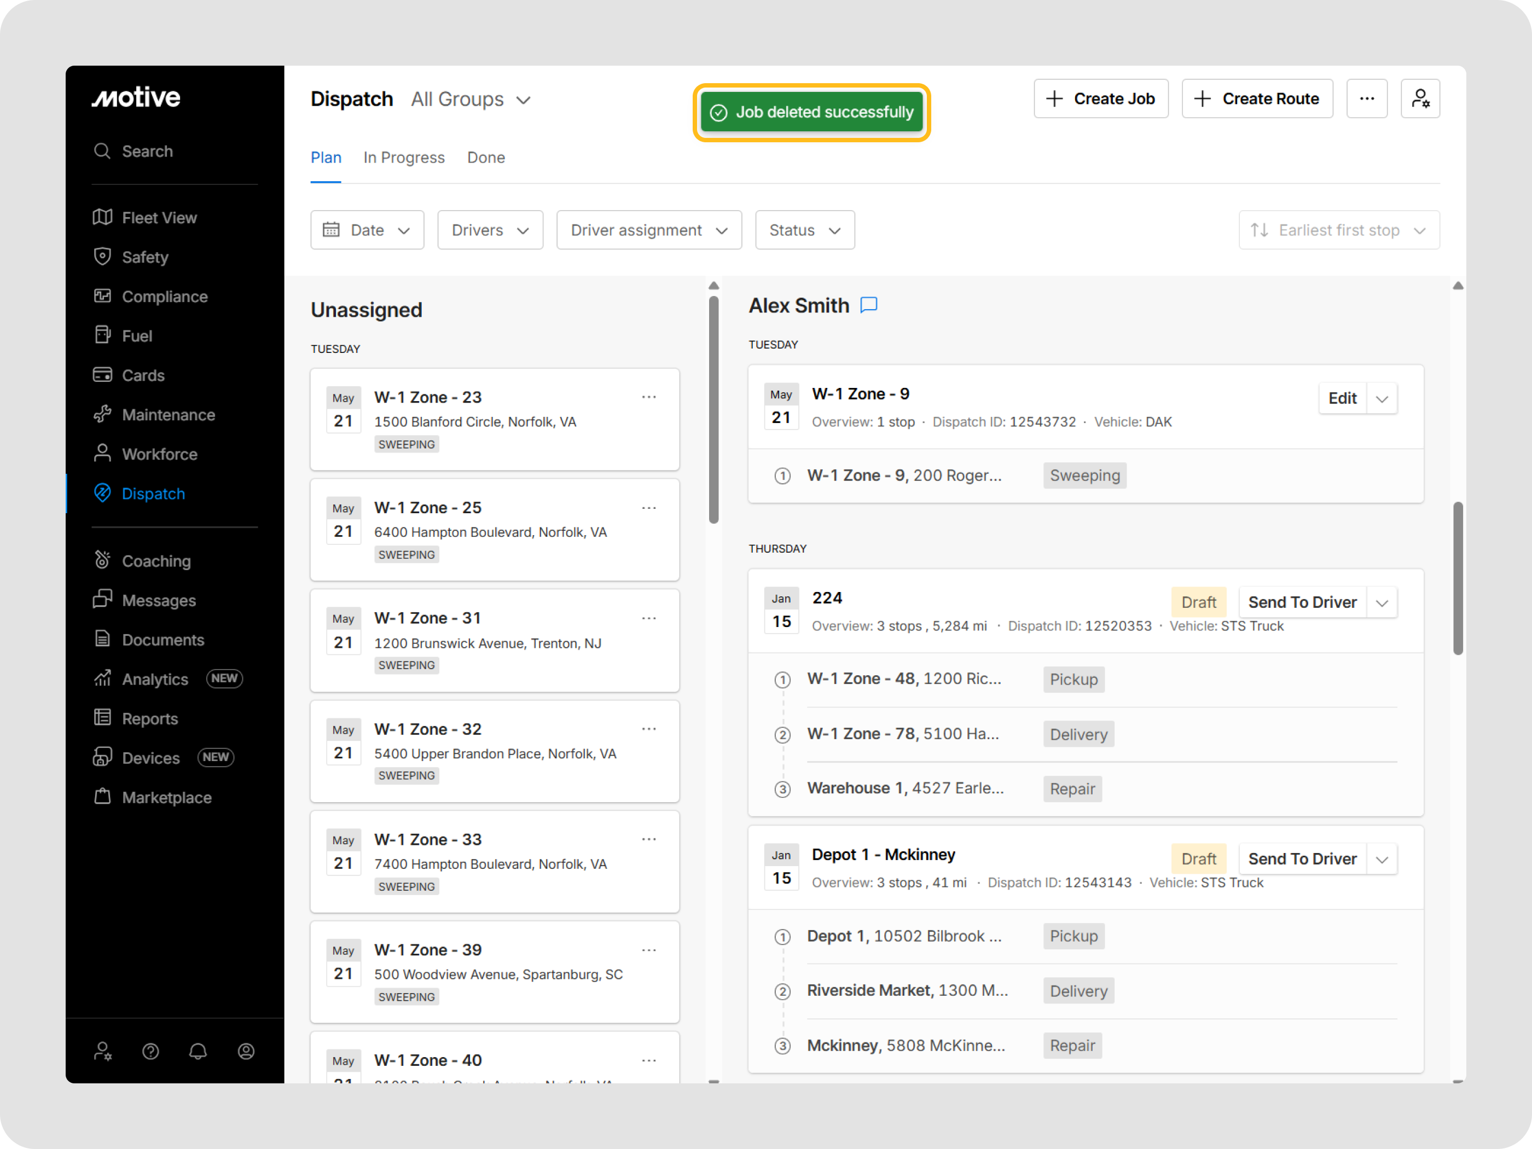Image resolution: width=1532 pixels, height=1149 pixels.
Task: Open the Driver assignment filter
Action: tap(648, 230)
